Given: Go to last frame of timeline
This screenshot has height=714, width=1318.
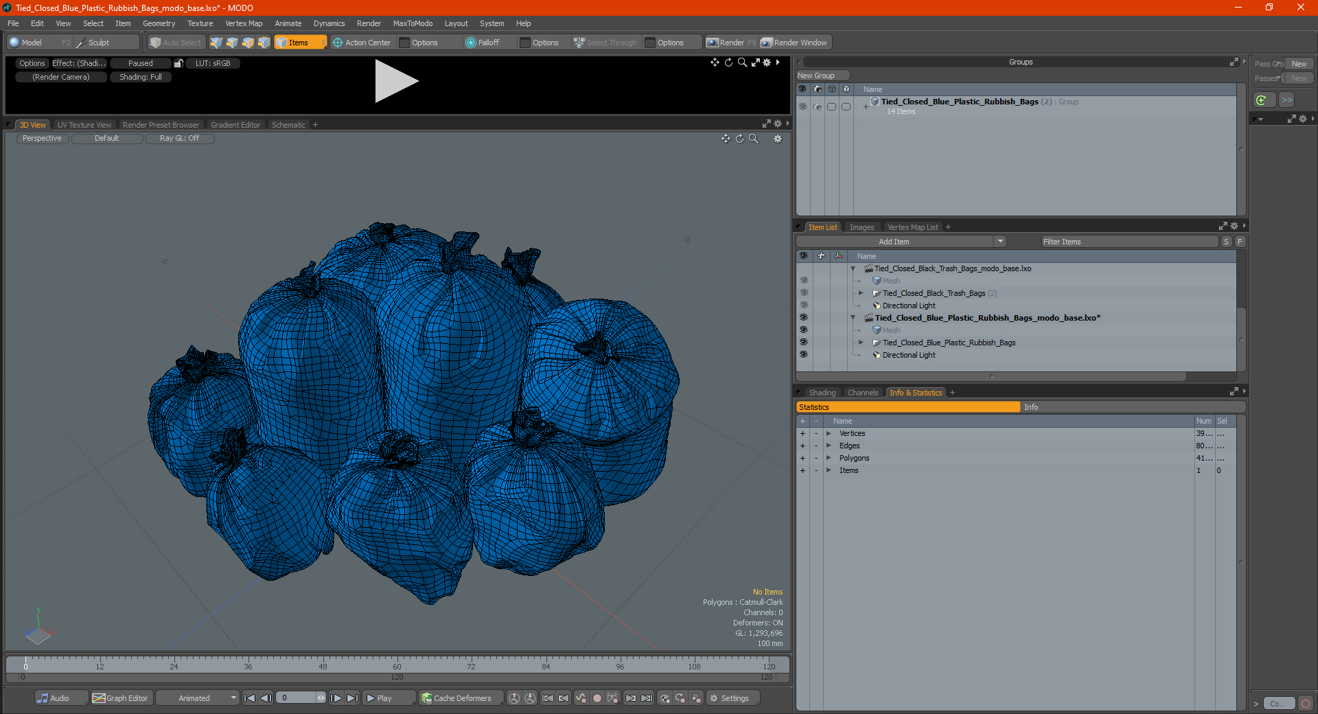Looking at the screenshot, I should pos(352,698).
